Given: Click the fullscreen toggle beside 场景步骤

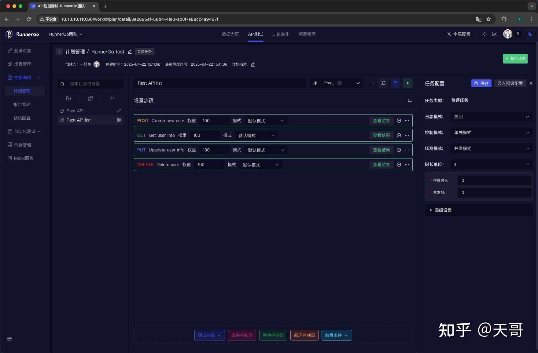Looking at the screenshot, I should (x=410, y=100).
